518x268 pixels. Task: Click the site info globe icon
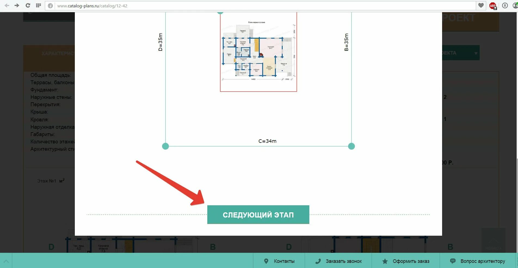click(50, 6)
